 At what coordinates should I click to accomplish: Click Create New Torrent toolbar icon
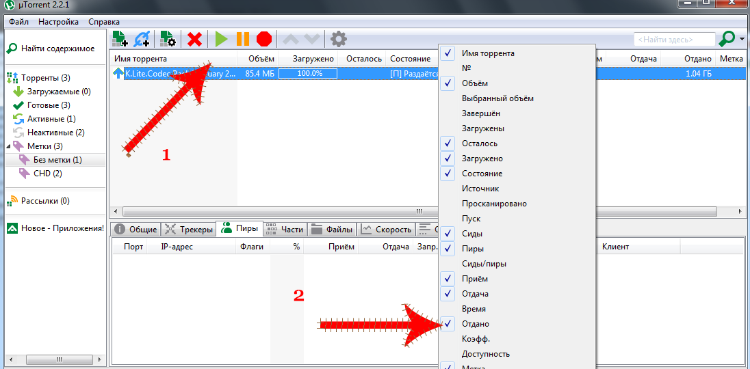168,39
